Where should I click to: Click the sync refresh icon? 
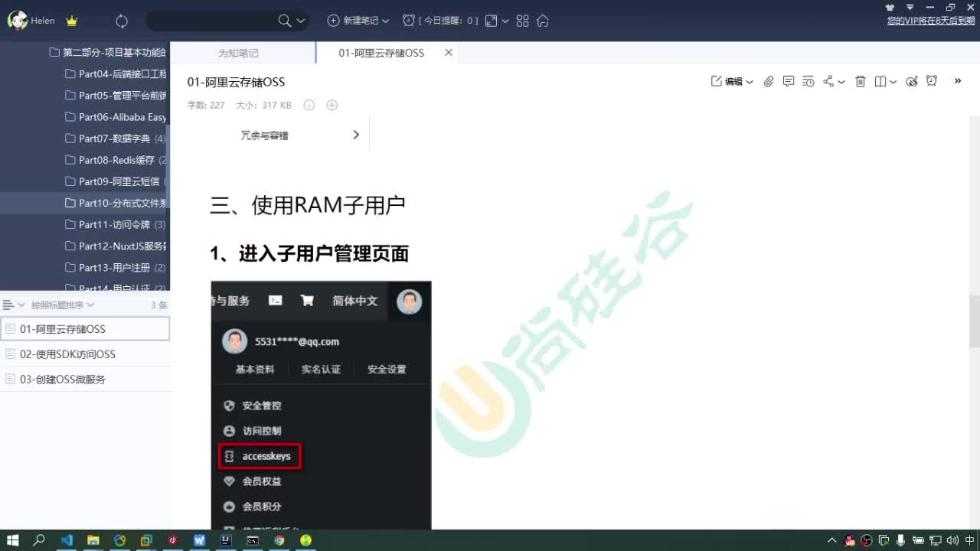(122, 21)
